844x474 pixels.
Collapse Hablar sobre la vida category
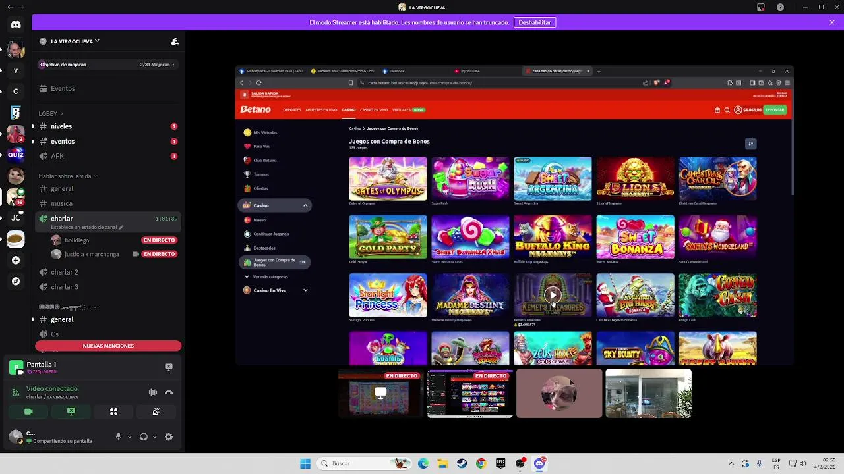68,176
